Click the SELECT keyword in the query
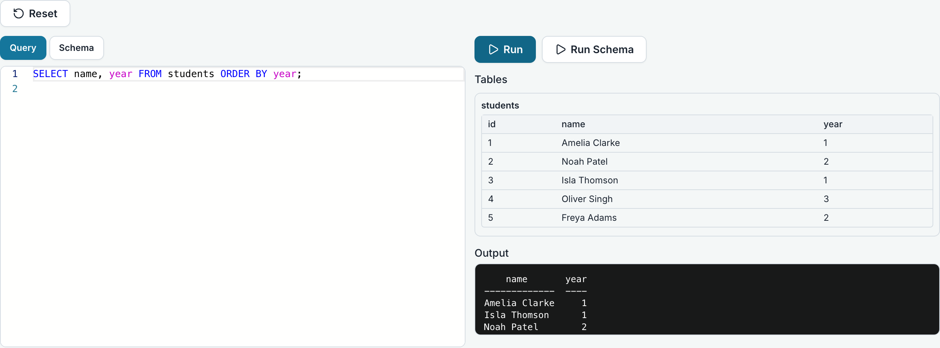Screen dimensions: 940x348 51,74
